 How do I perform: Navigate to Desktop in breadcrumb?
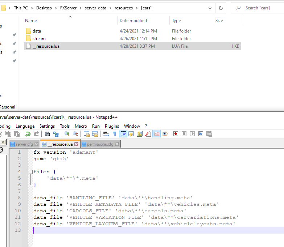[x=44, y=8]
